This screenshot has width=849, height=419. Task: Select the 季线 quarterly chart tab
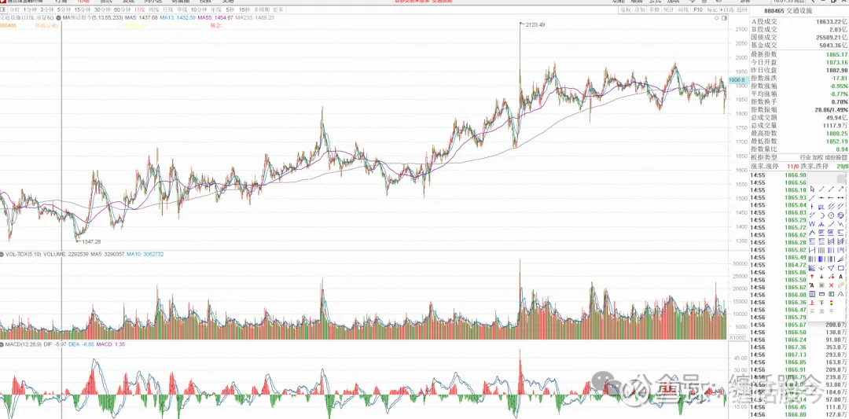pyautogui.click(x=182, y=10)
